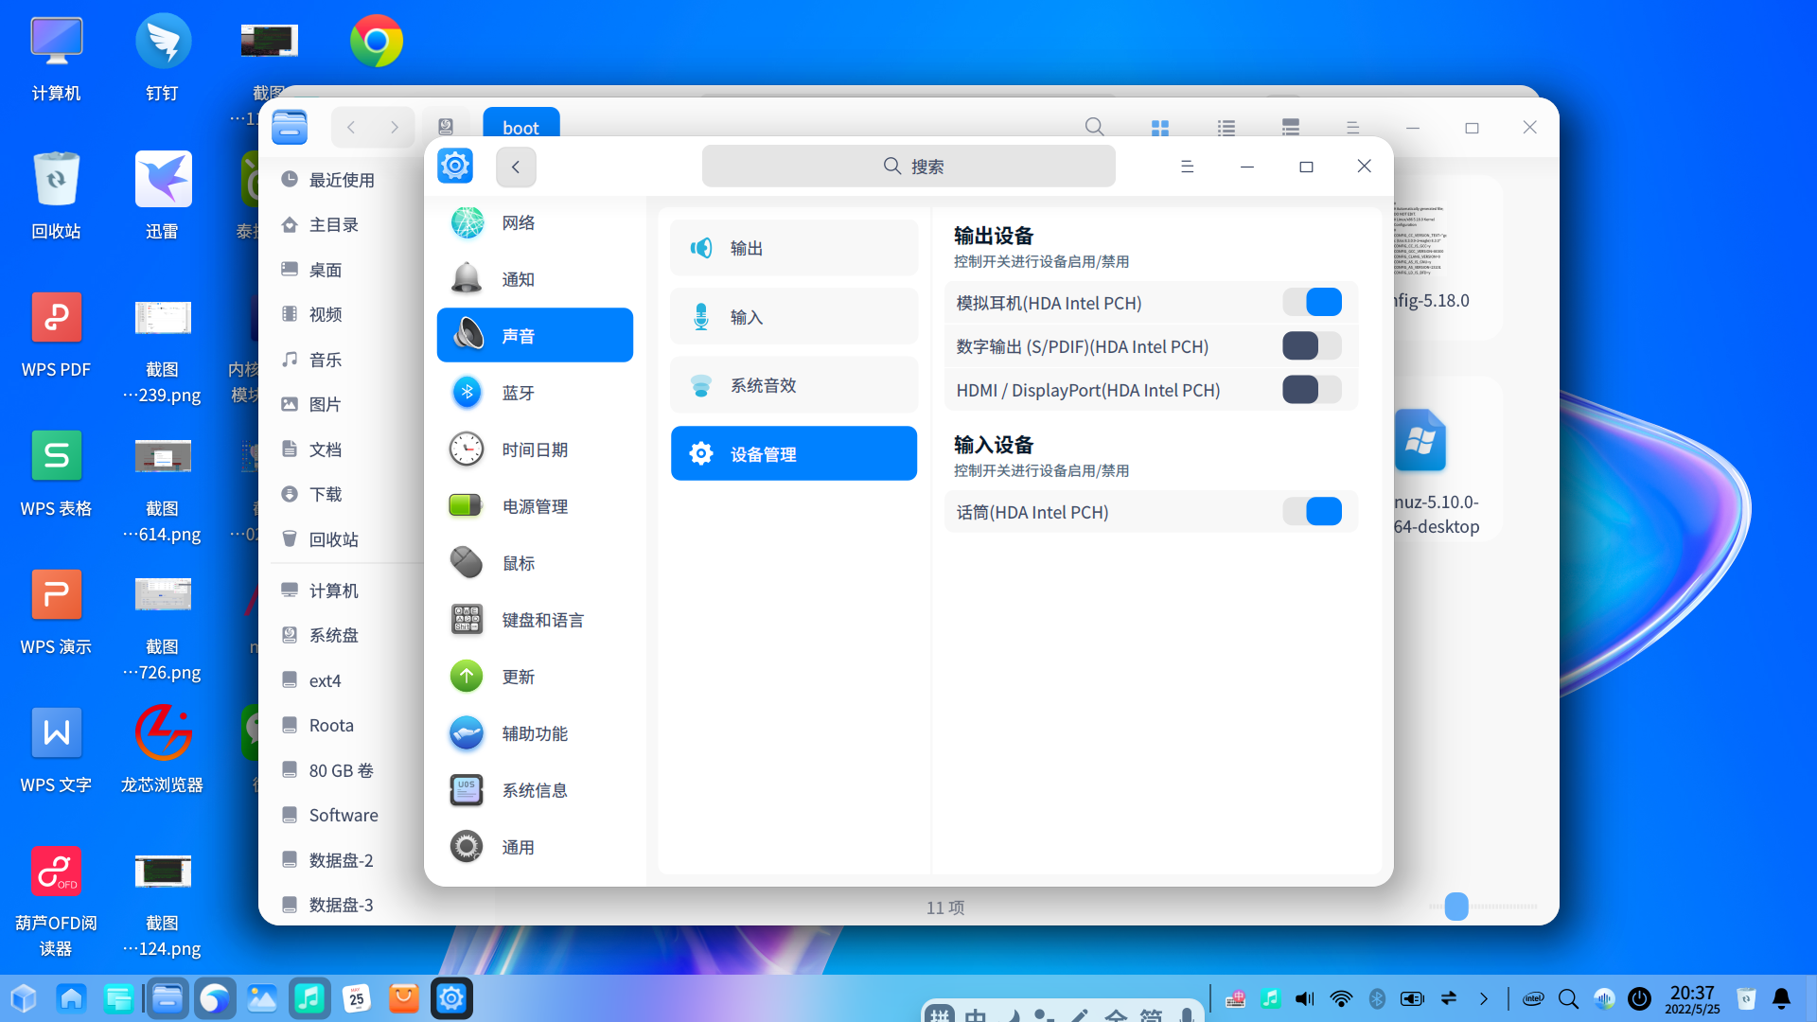
Task: Open the settings window hamburger menu
Action: 1188,166
